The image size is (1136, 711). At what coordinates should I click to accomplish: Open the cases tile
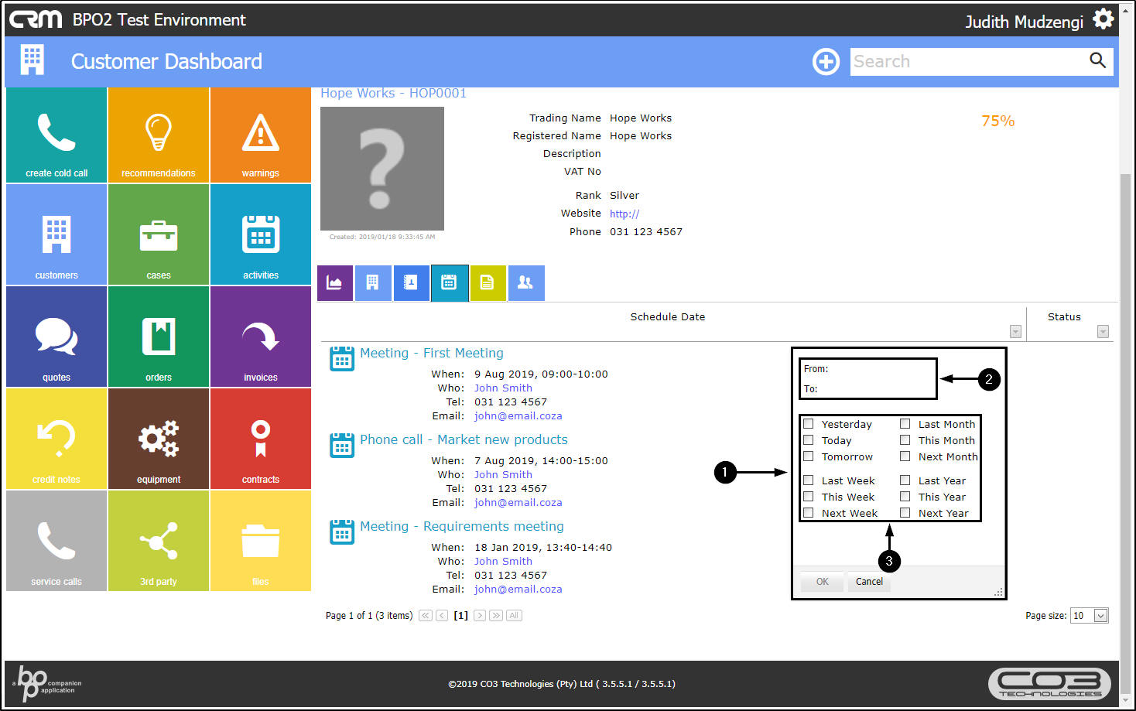point(159,234)
